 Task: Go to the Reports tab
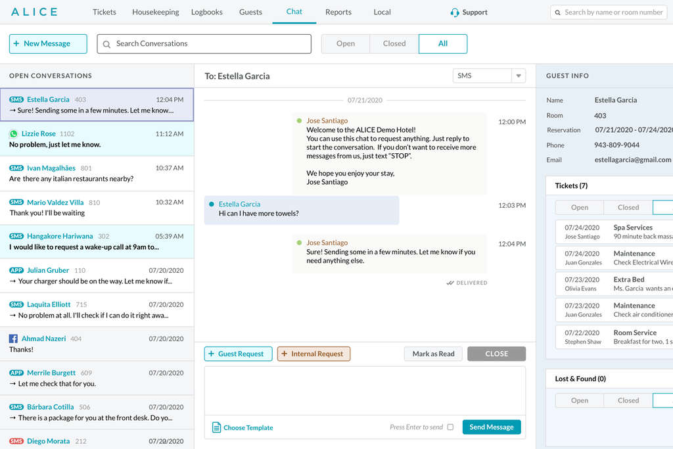pyautogui.click(x=338, y=12)
